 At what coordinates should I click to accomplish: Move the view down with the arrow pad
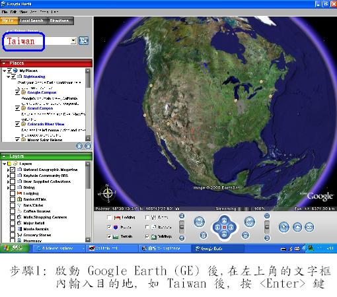coord(224,234)
